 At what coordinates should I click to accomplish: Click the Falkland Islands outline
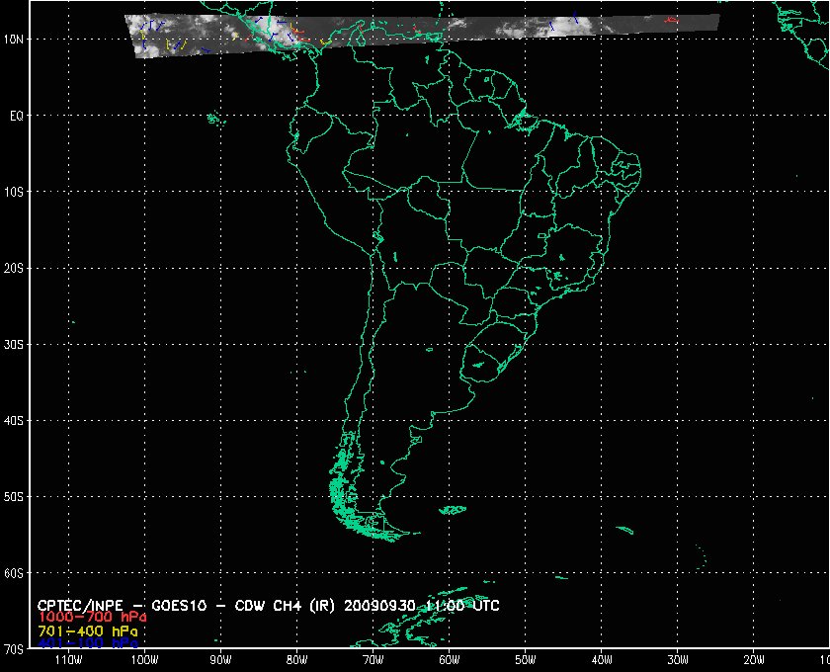453,510
